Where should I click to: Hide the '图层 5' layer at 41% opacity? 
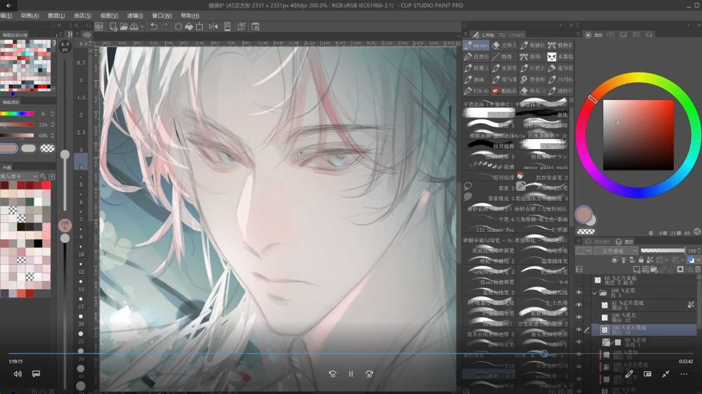tap(579, 304)
